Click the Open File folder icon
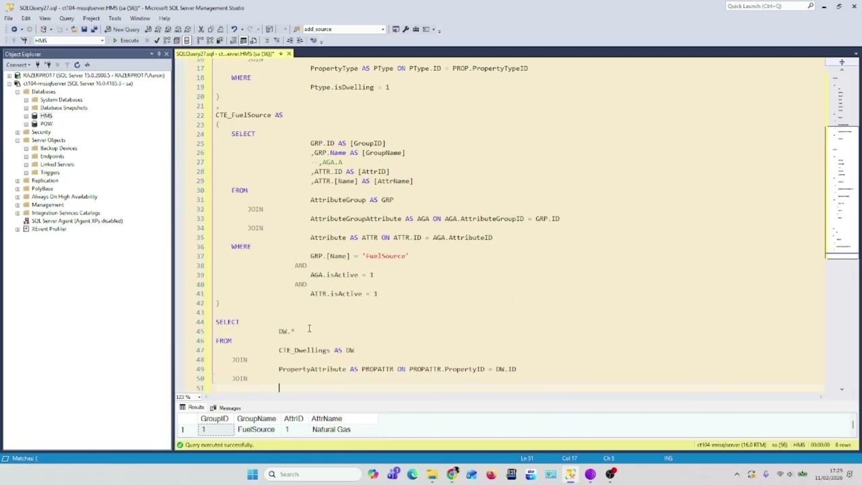 click(74, 30)
